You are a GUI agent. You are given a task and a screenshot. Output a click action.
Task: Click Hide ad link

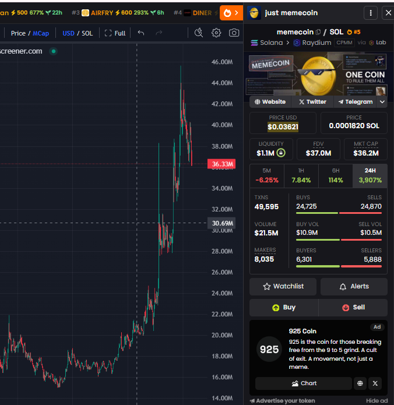pyautogui.click(x=377, y=400)
